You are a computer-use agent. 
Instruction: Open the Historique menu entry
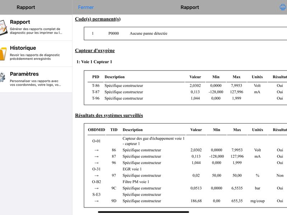pyautogui.click(x=36, y=54)
